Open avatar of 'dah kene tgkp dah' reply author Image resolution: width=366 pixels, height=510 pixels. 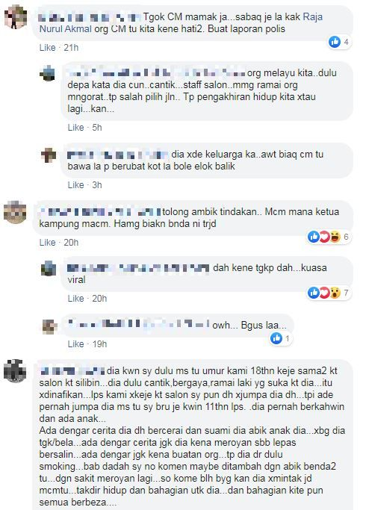49,268
